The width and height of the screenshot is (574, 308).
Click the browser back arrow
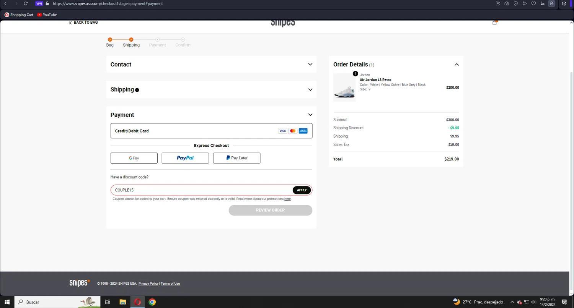(5, 3)
